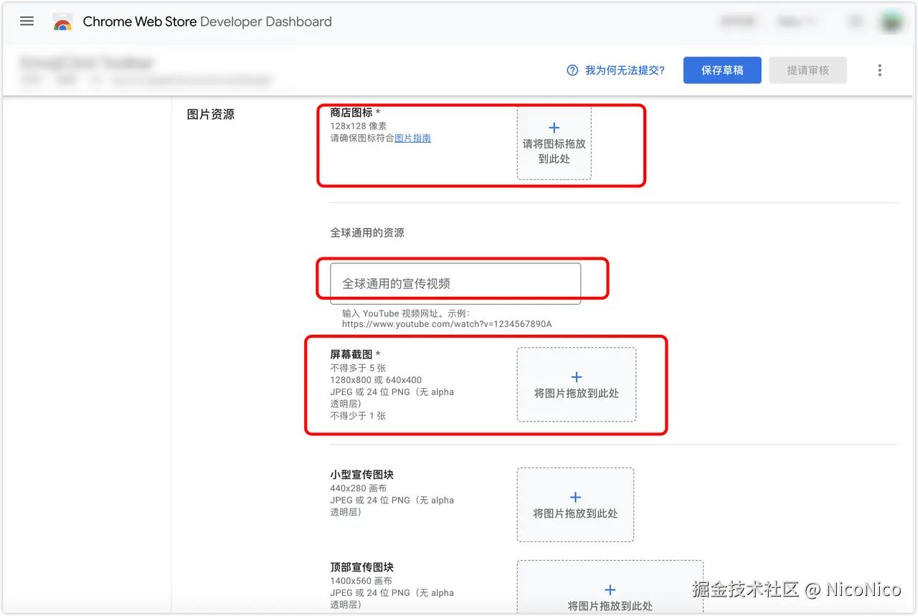Open the 图片指南 link
Screen dimensions: 918x616
[x=412, y=138]
